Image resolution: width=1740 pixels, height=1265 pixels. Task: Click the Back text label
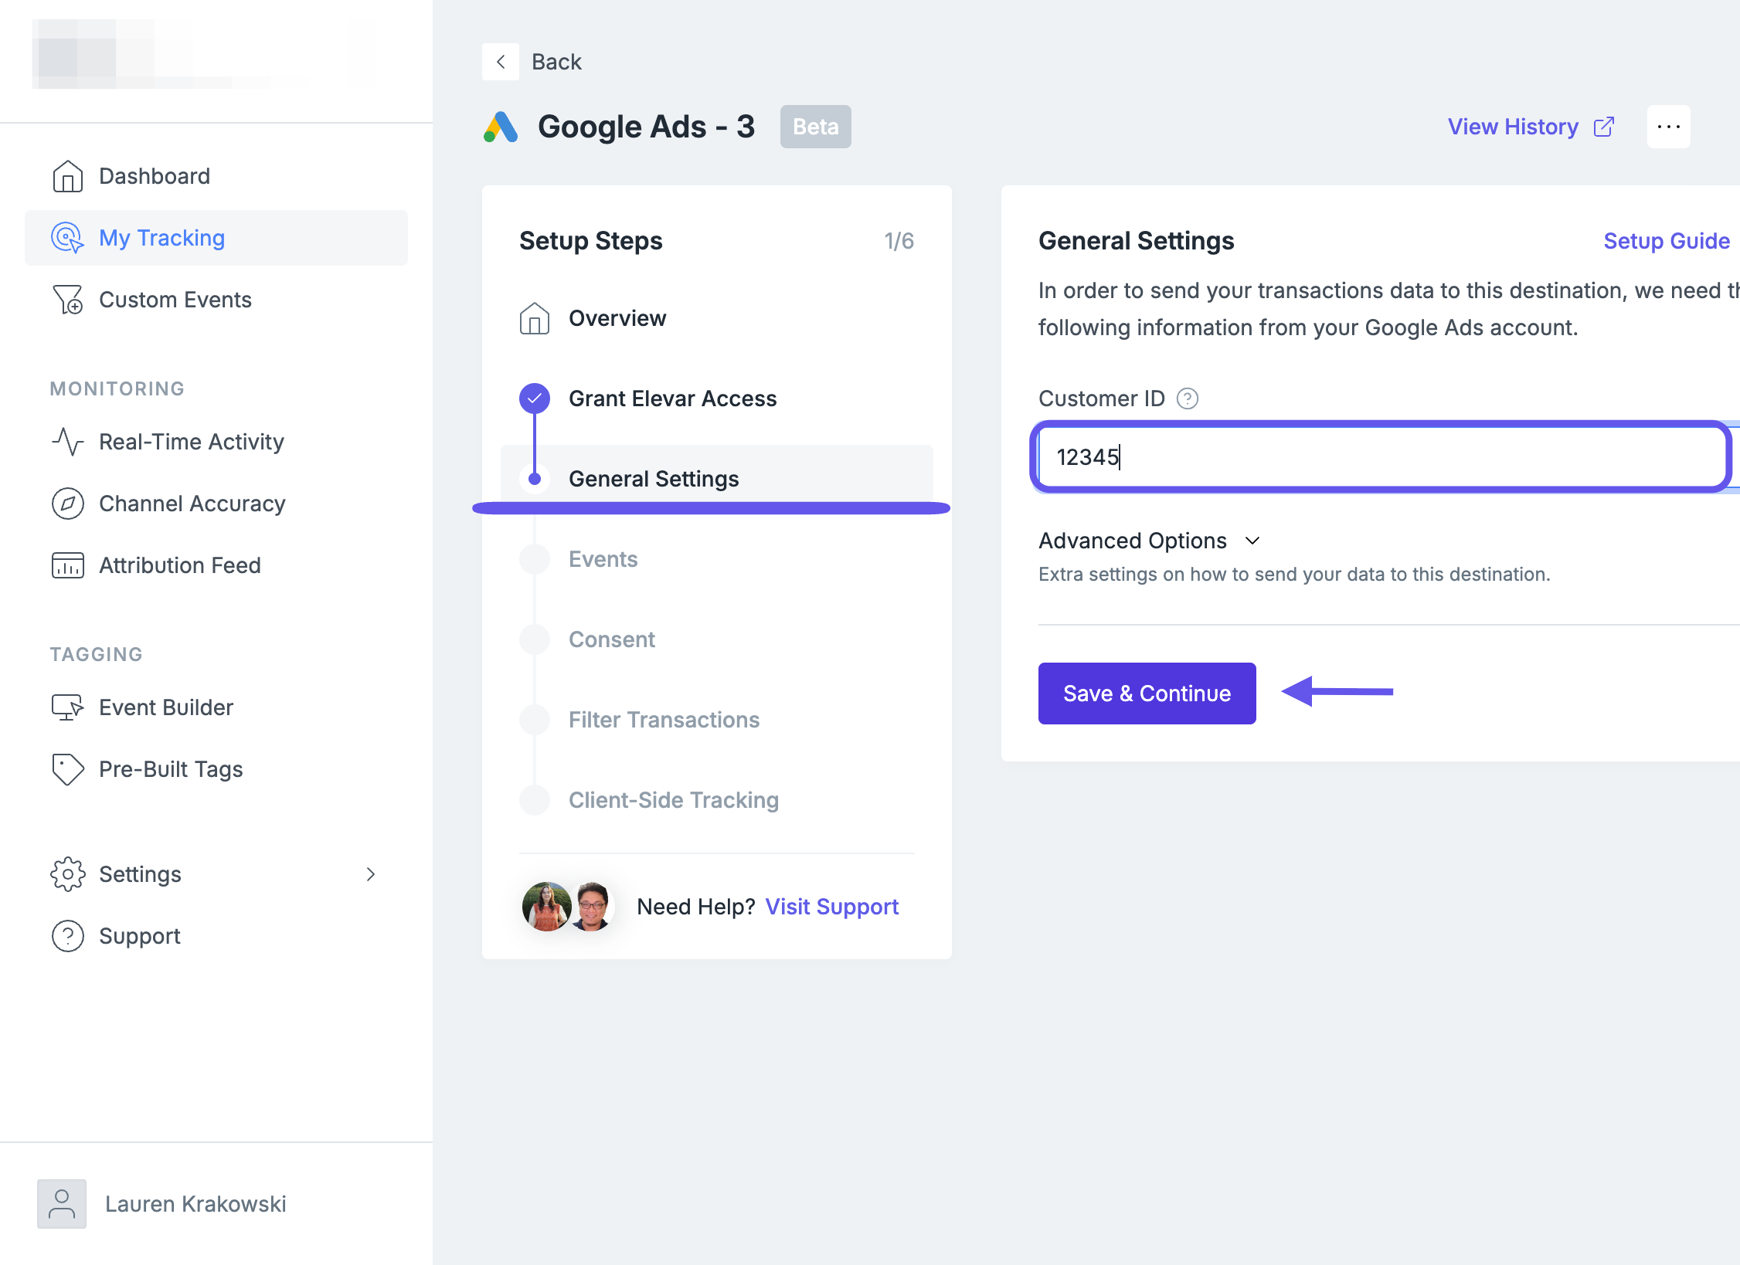(x=556, y=62)
